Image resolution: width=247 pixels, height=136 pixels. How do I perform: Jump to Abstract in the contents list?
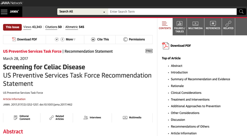tap(177, 66)
